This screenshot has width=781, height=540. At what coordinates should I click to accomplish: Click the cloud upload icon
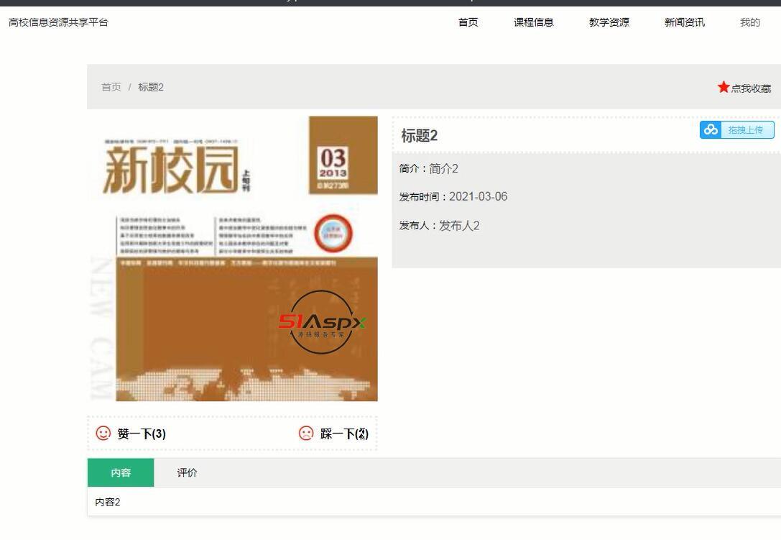coord(711,129)
